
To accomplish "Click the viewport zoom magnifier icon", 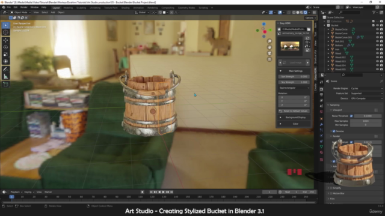I will click(x=269, y=41).
